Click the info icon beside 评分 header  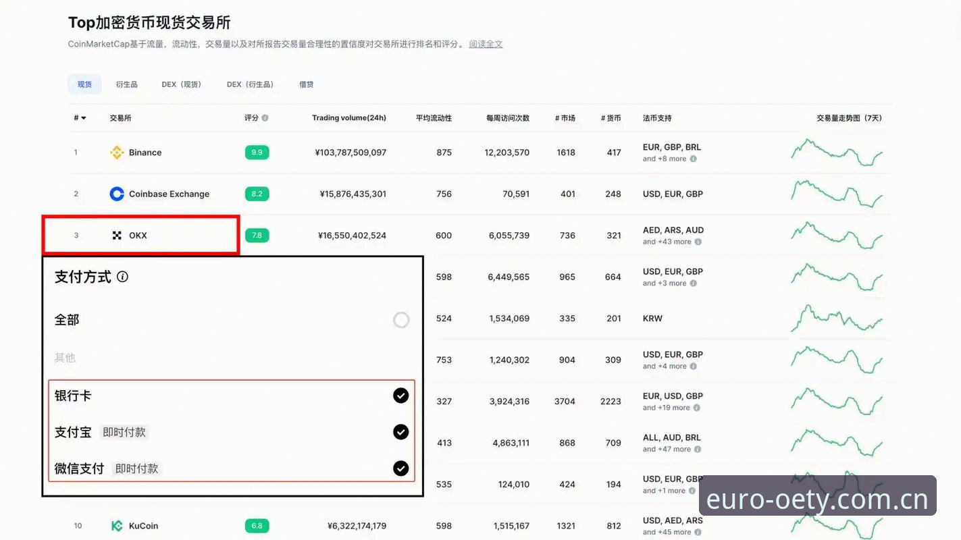click(x=265, y=118)
